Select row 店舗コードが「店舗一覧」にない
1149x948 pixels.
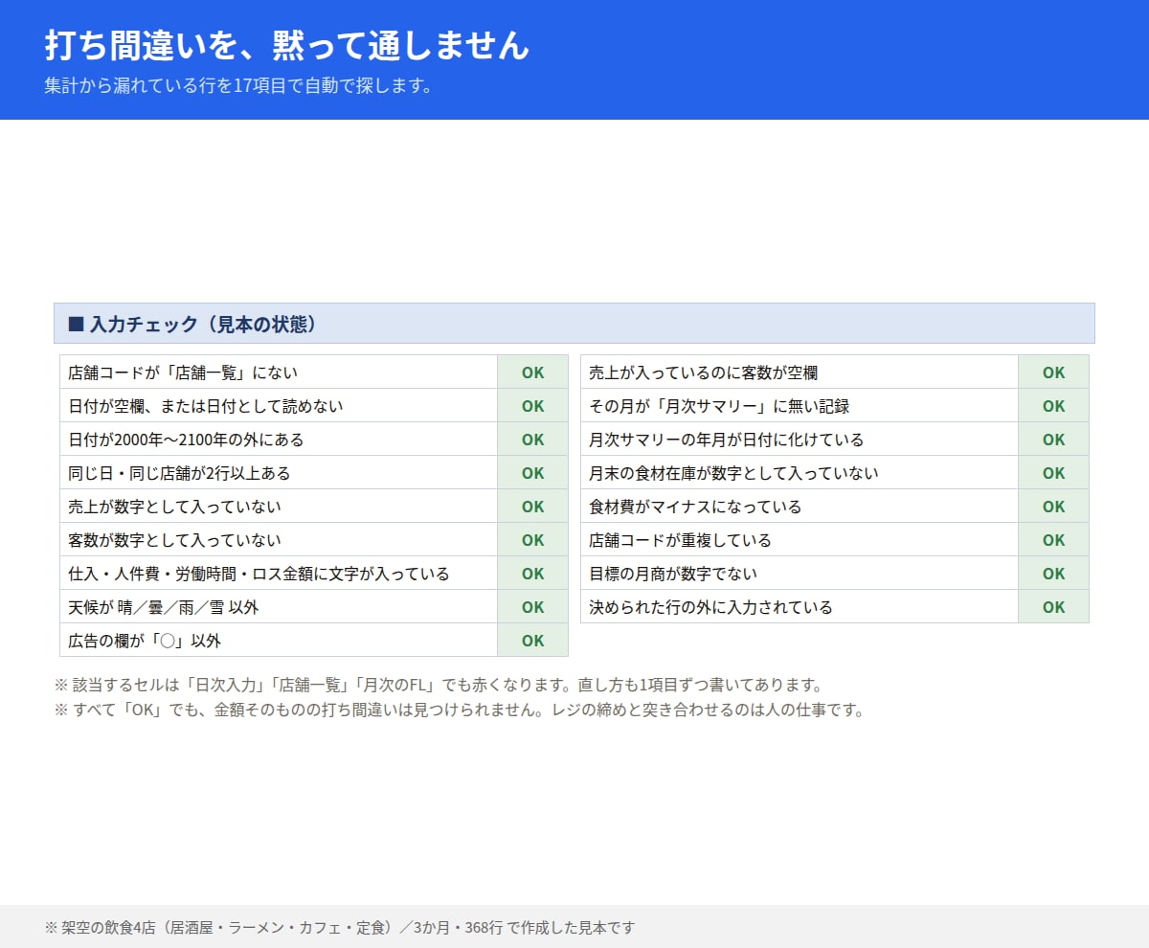tap(314, 372)
